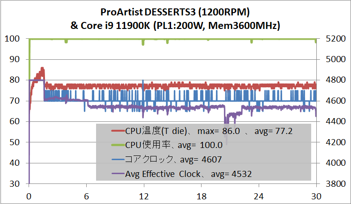351x204 pixels.
Task: Click the red temperature peak near 86
Action: (x=42, y=69)
